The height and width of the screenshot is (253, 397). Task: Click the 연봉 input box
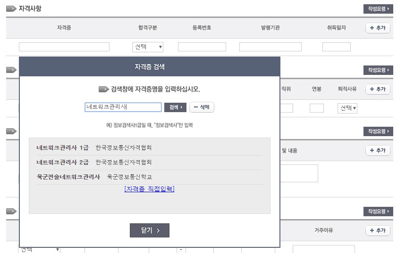pyautogui.click(x=316, y=108)
